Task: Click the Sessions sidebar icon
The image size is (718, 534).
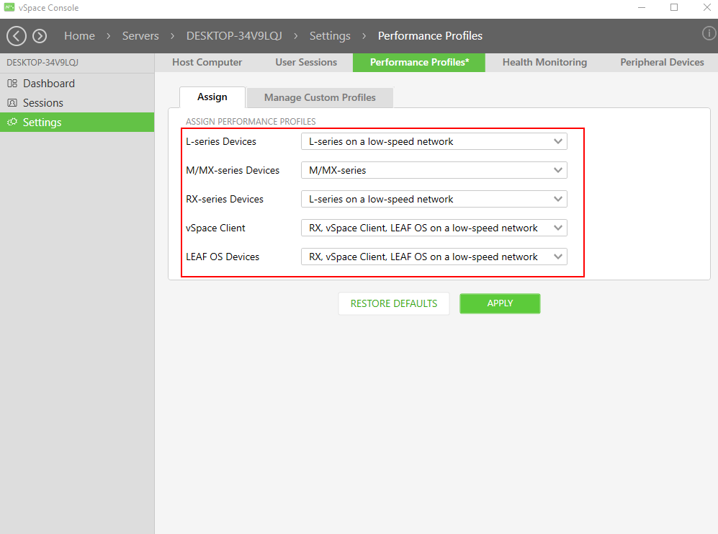Action: tap(12, 102)
